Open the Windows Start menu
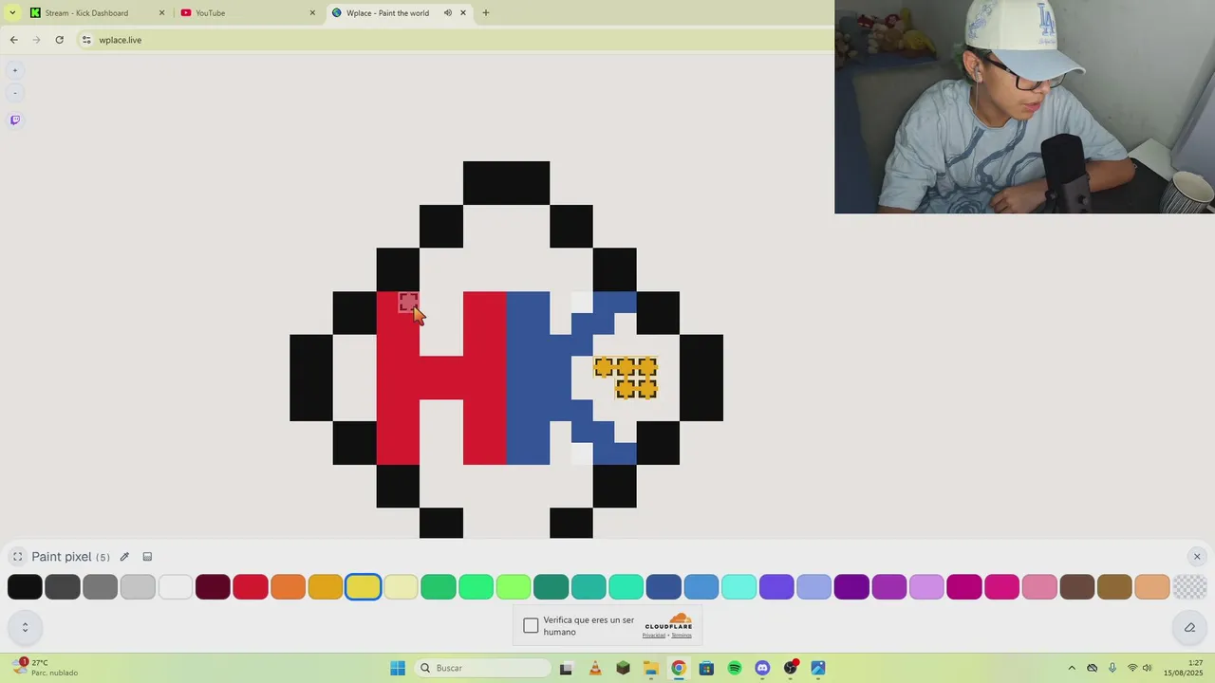The height and width of the screenshot is (683, 1215). coord(398,668)
